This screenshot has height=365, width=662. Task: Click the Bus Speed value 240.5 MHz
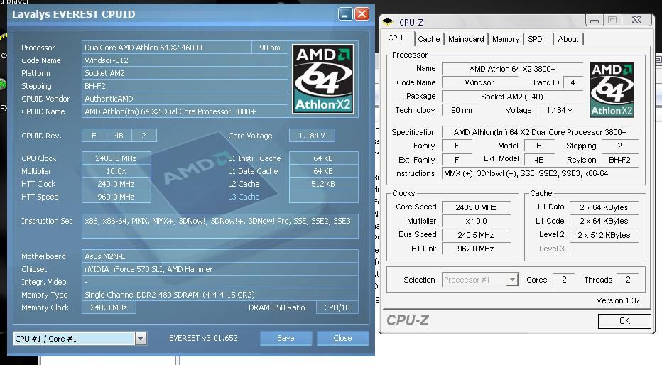coord(476,235)
